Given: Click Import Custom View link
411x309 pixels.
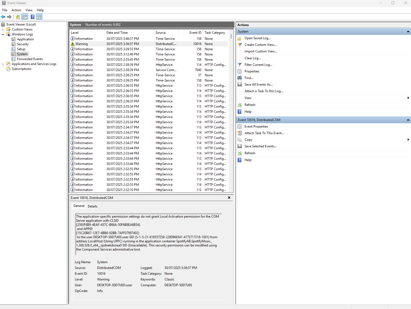Looking at the screenshot, I should tap(261, 51).
